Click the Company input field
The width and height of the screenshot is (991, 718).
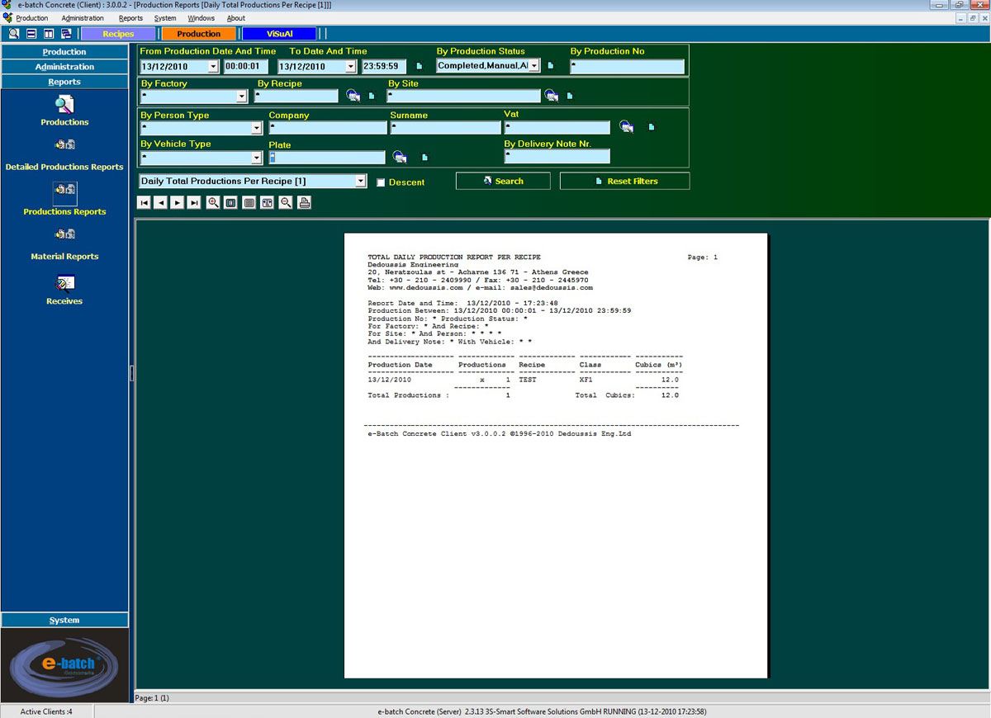pos(328,128)
